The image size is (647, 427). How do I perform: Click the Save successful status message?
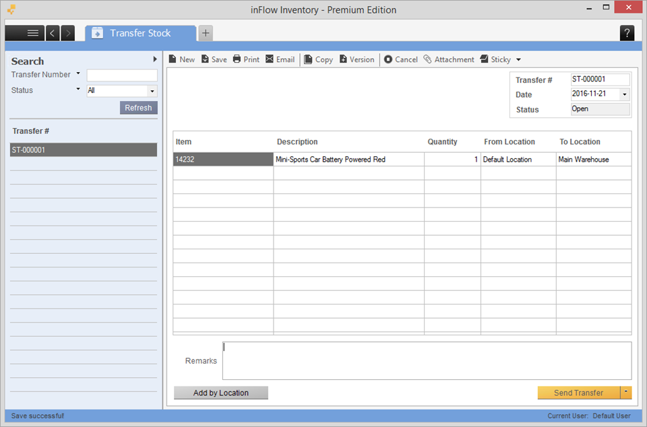click(x=38, y=416)
